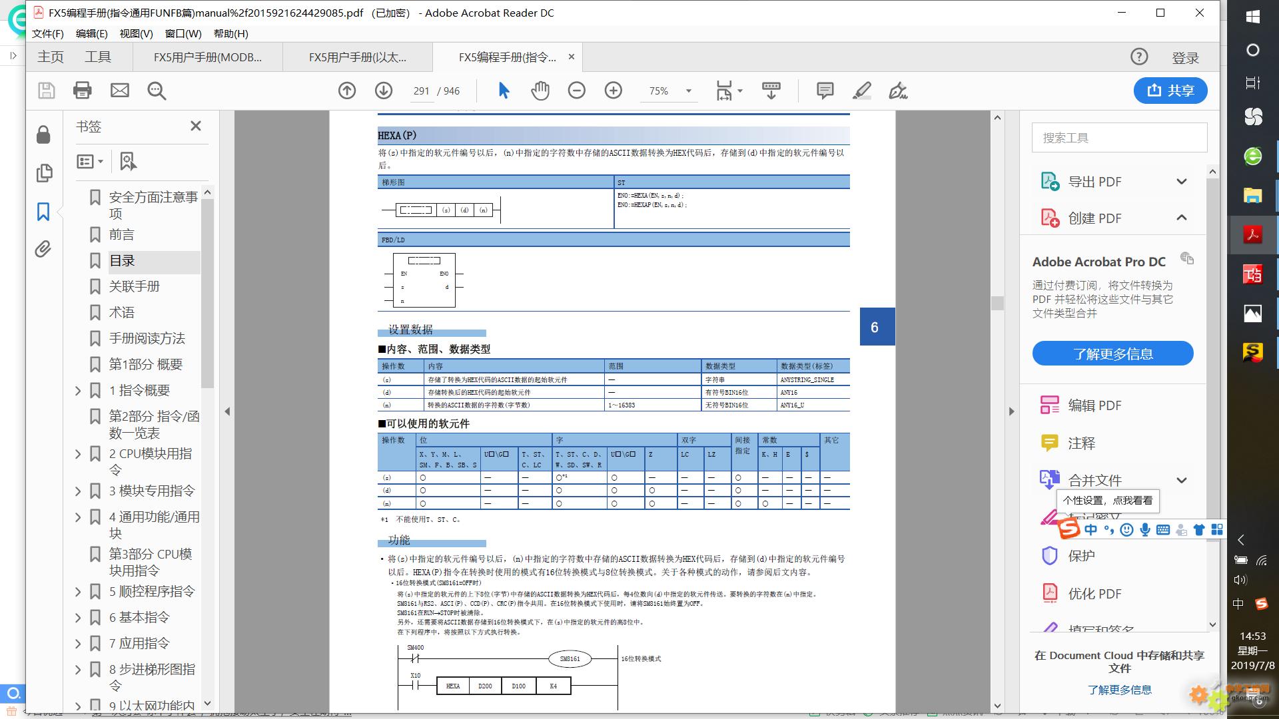This screenshot has width=1279, height=719.
Task: Toggle the bookmarks panel icon
Action: (x=43, y=212)
